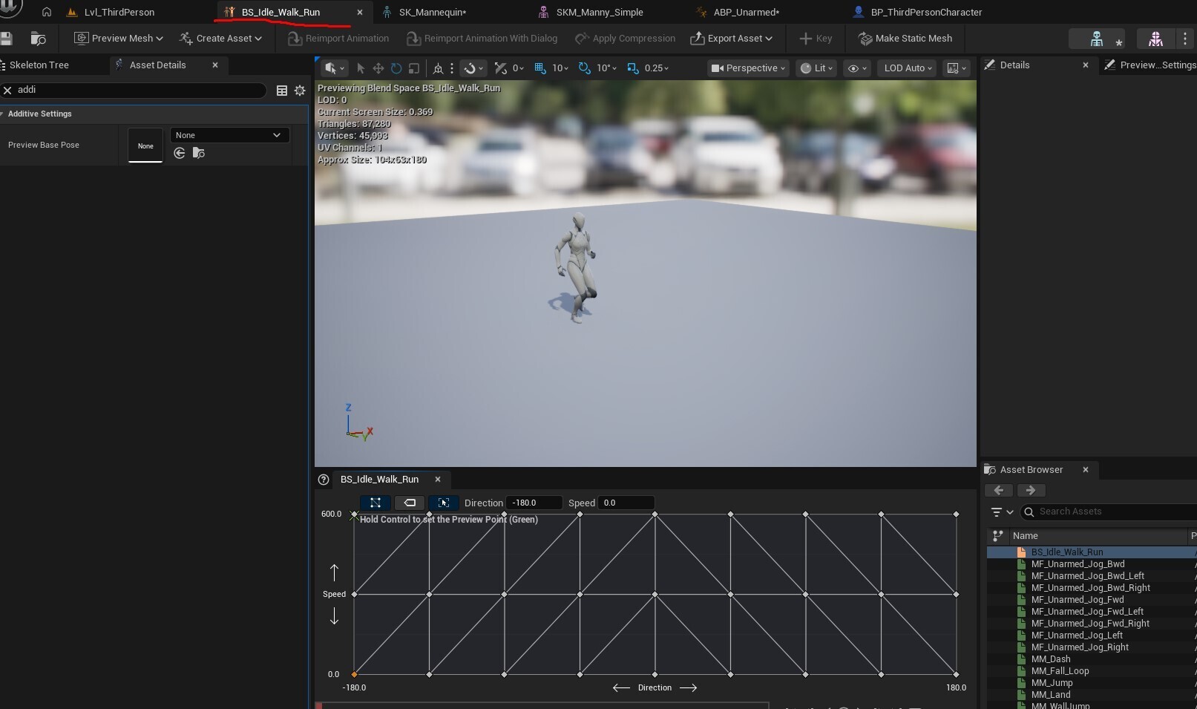Click the Make Static Mesh button
This screenshot has width=1197, height=709.
pos(905,39)
